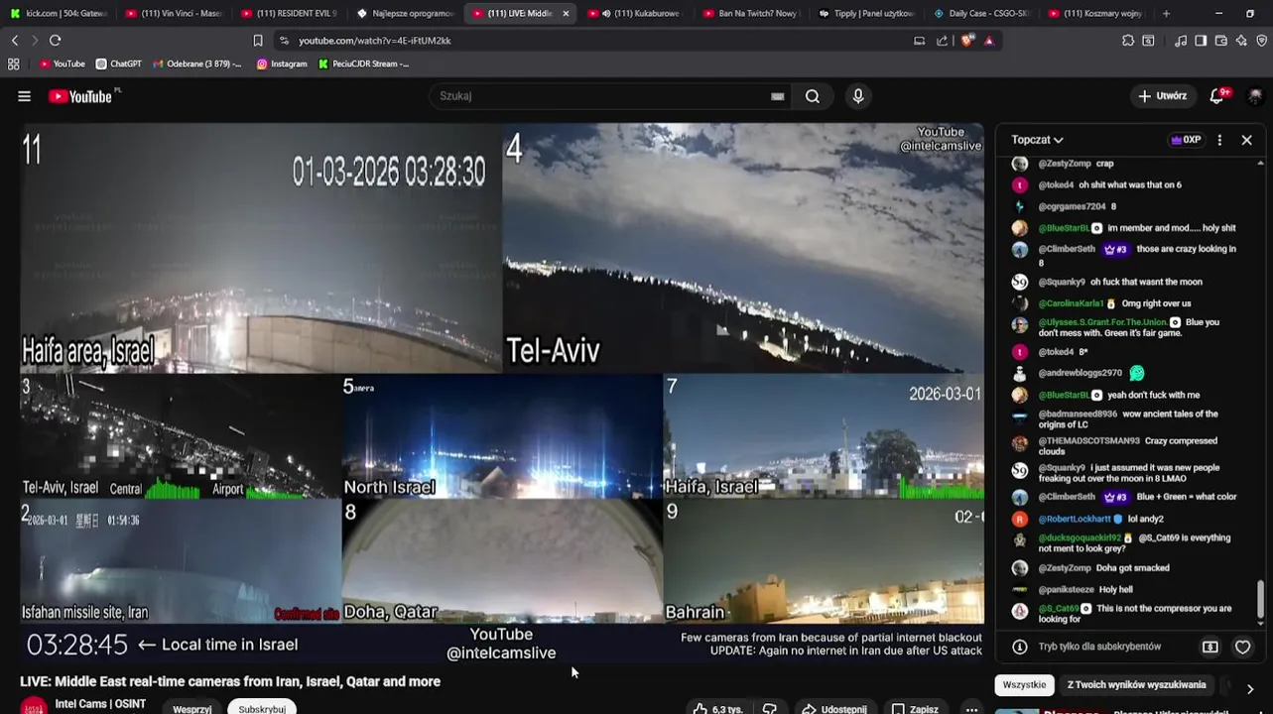Click the Zapisz save button

pyautogui.click(x=914, y=708)
